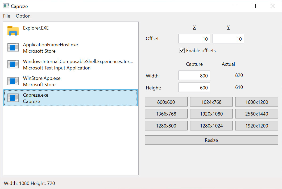282x189 pixels.
Task: Click the Capreze app icon in title bar
Action: [6, 6]
